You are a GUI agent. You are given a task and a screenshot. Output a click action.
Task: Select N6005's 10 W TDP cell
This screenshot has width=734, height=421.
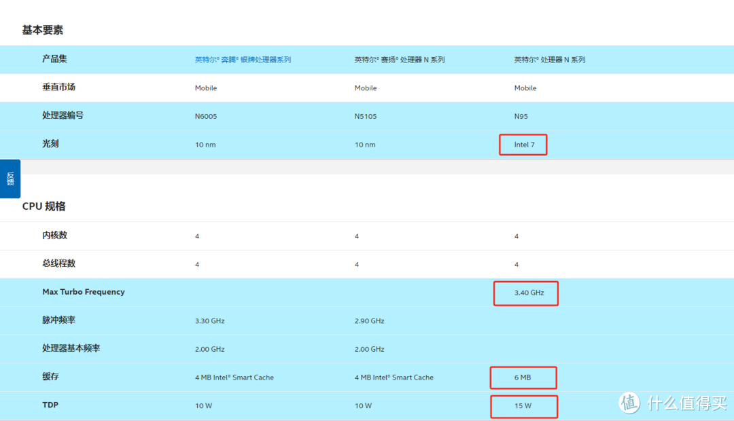[204, 406]
